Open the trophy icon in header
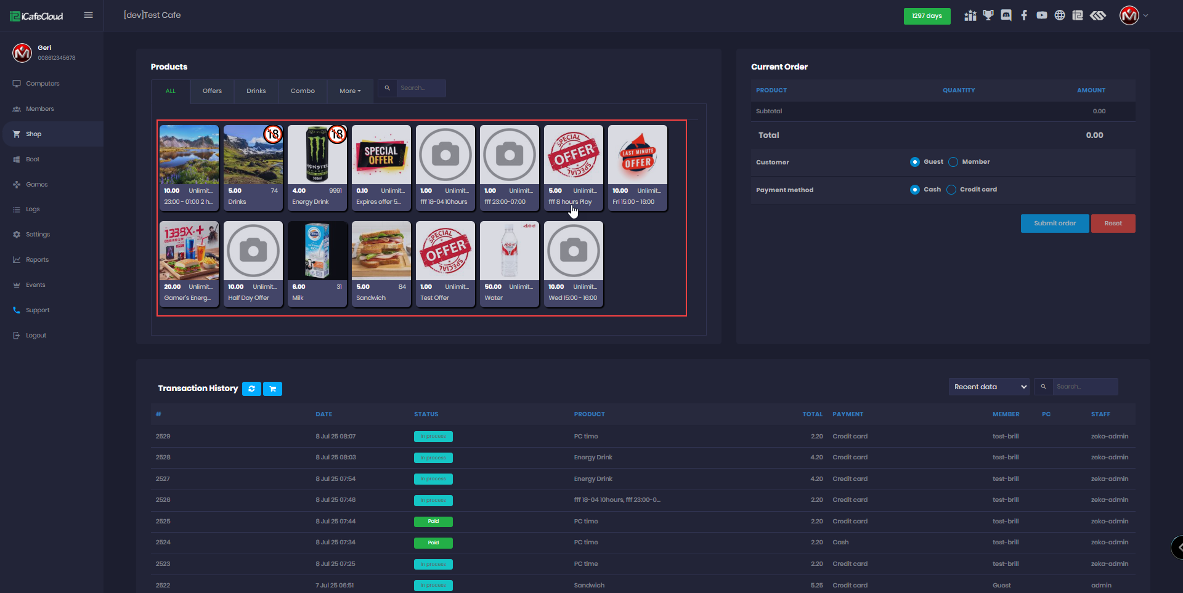Screen dimensions: 1183x593 (x=988, y=15)
